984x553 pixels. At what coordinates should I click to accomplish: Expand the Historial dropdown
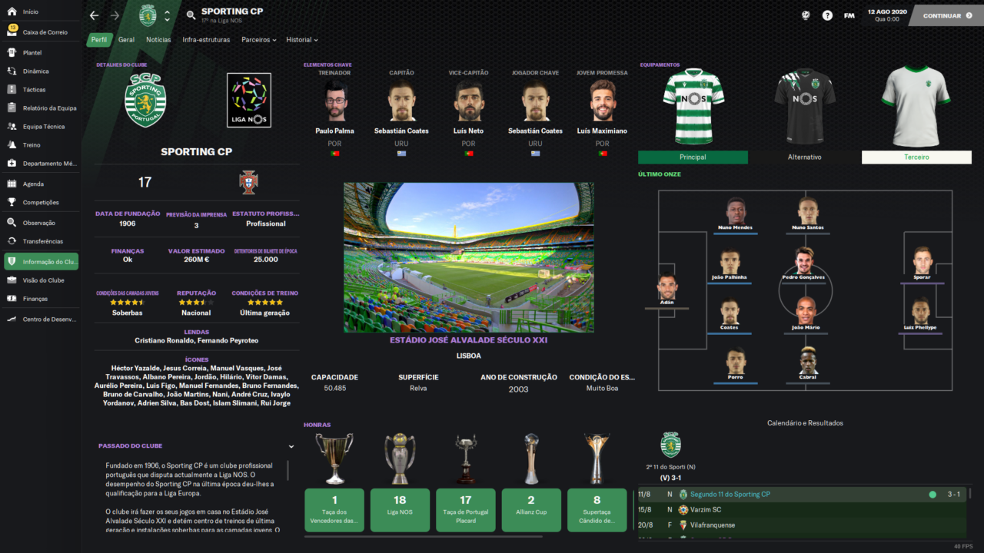pyautogui.click(x=302, y=40)
